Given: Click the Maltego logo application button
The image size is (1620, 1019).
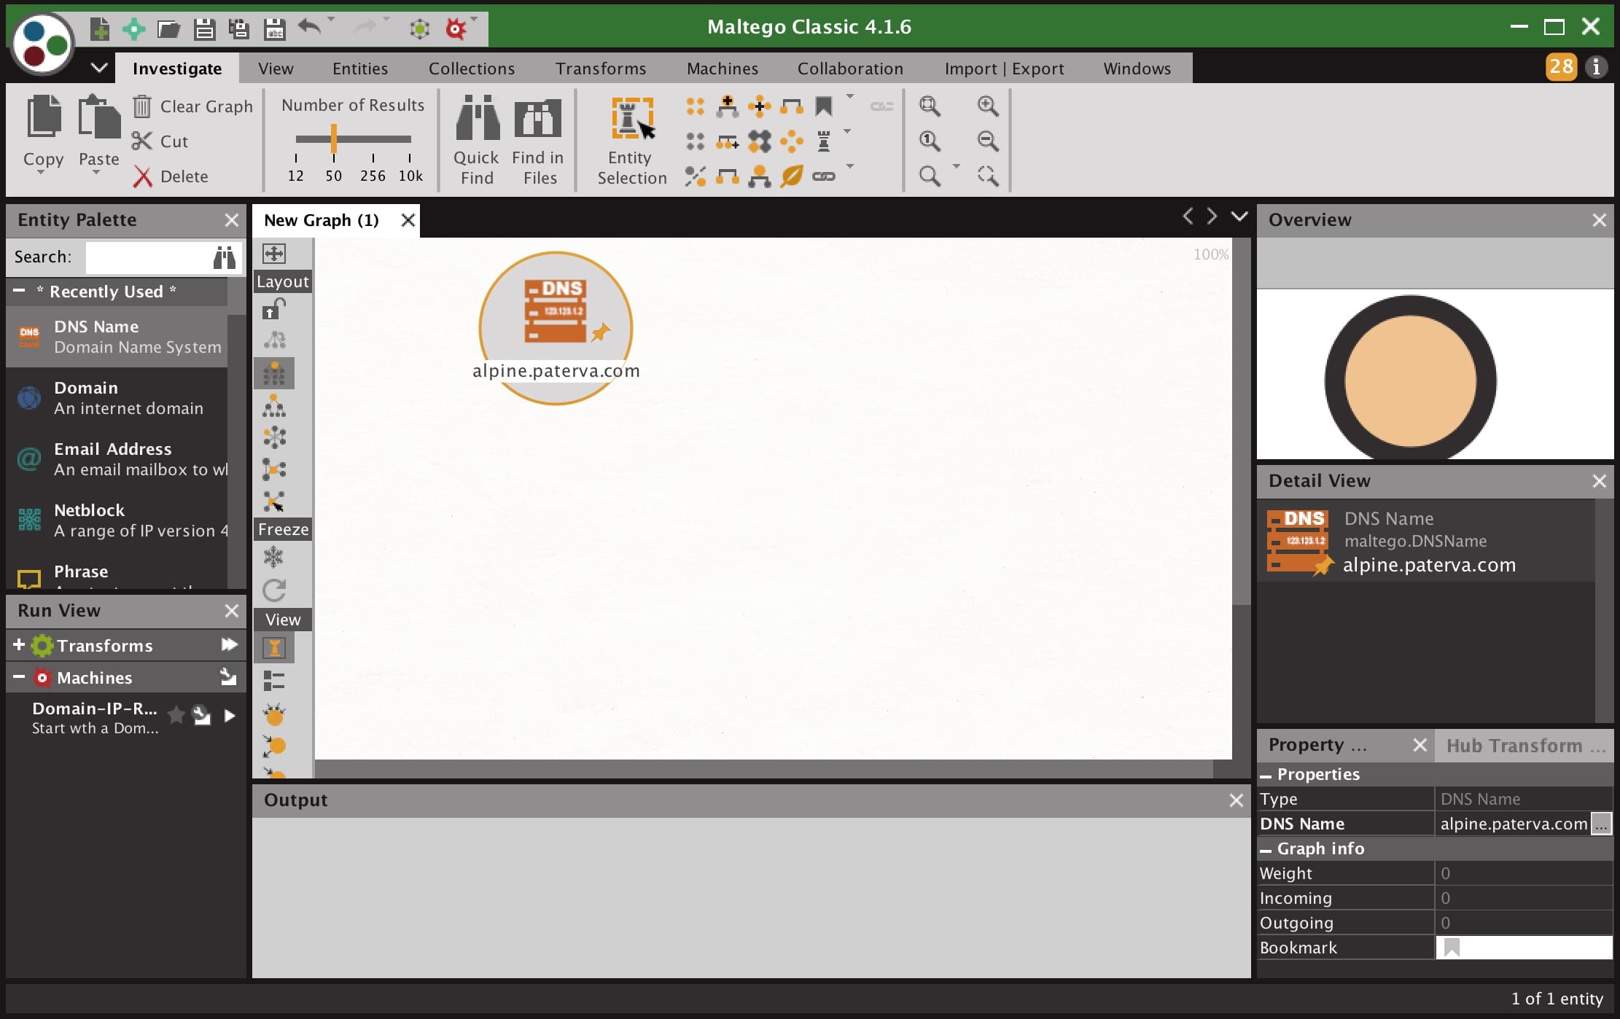Looking at the screenshot, I should pos(43,44).
